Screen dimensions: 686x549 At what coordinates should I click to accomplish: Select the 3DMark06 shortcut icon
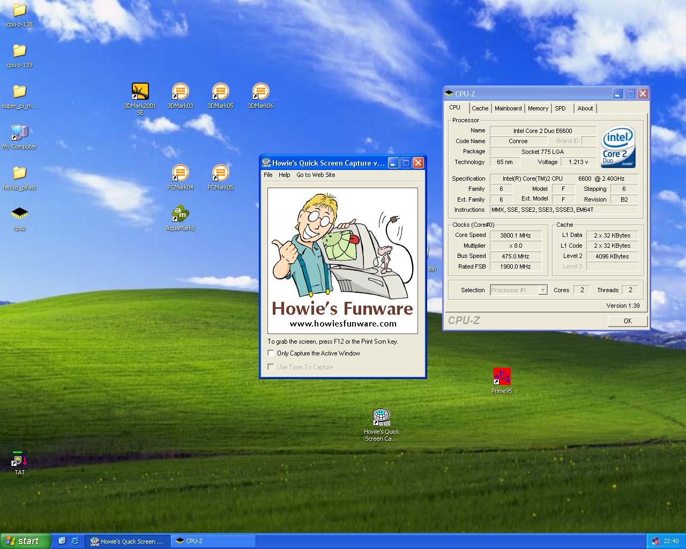(260, 91)
